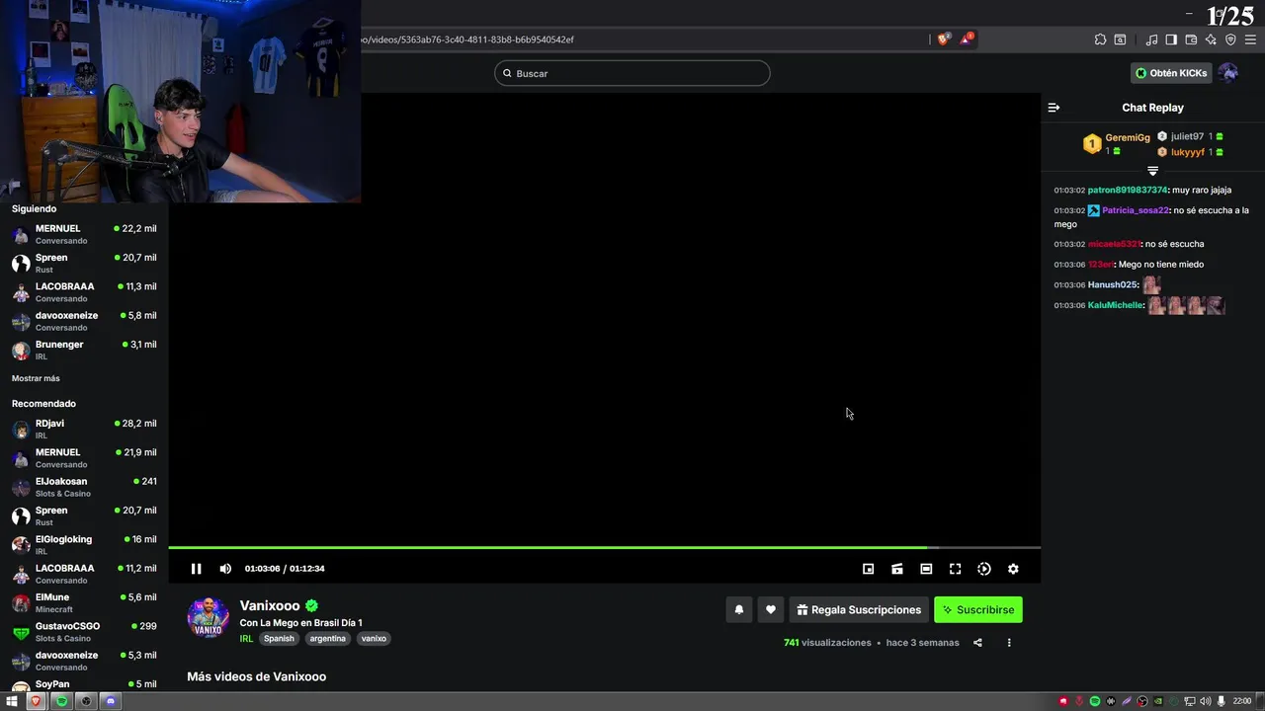Open ElGiogioking recommended channel
The height and width of the screenshot is (711, 1265).
pyautogui.click(x=84, y=544)
